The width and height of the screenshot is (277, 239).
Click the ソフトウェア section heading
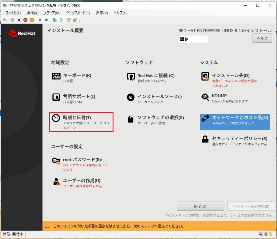tap(139, 62)
